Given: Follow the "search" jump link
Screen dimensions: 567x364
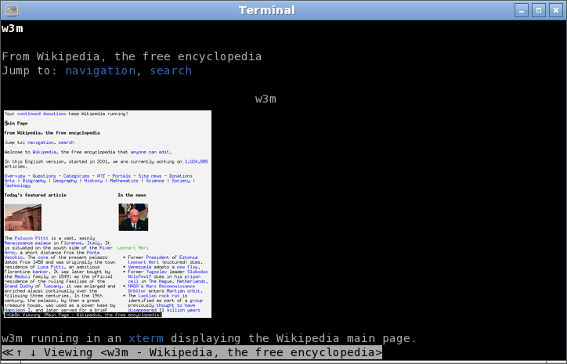Looking at the screenshot, I should [x=171, y=70].
